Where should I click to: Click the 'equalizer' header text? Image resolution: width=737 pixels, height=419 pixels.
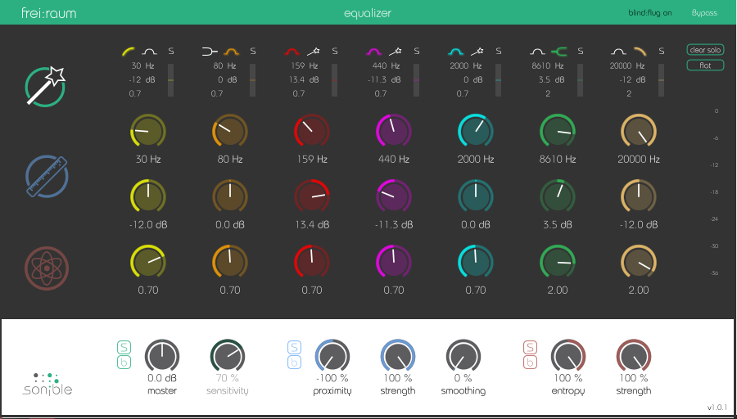368,13
